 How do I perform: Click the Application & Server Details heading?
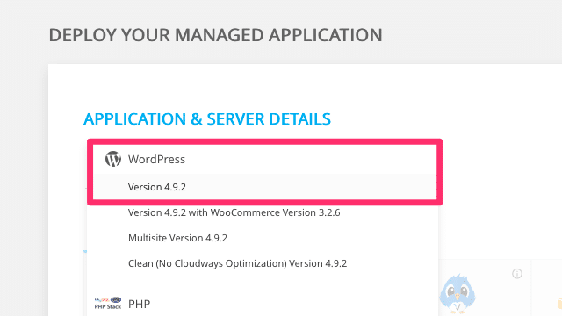coord(207,119)
